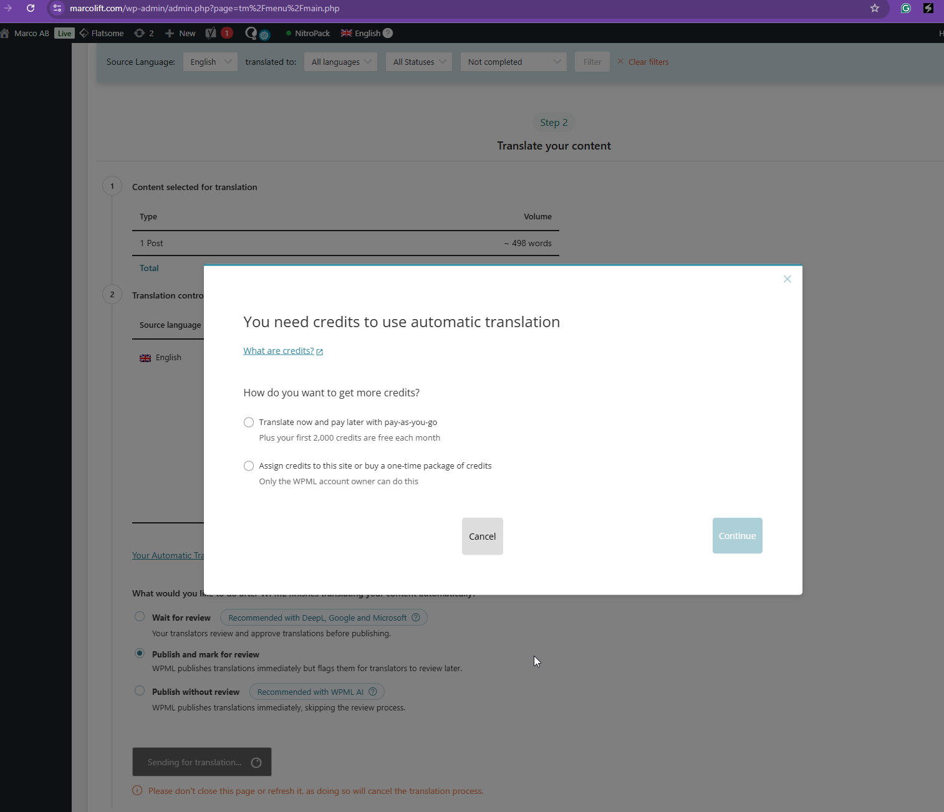Open Yoast SEO icon in admin bar
This screenshot has height=812, width=944.
coord(211,33)
